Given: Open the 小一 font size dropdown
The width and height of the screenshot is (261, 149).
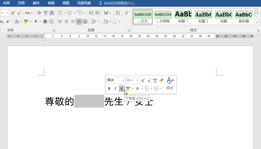Looking at the screenshot, I should (x=138, y=81).
